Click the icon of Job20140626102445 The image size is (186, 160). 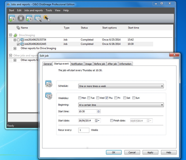(x=22, y=44)
